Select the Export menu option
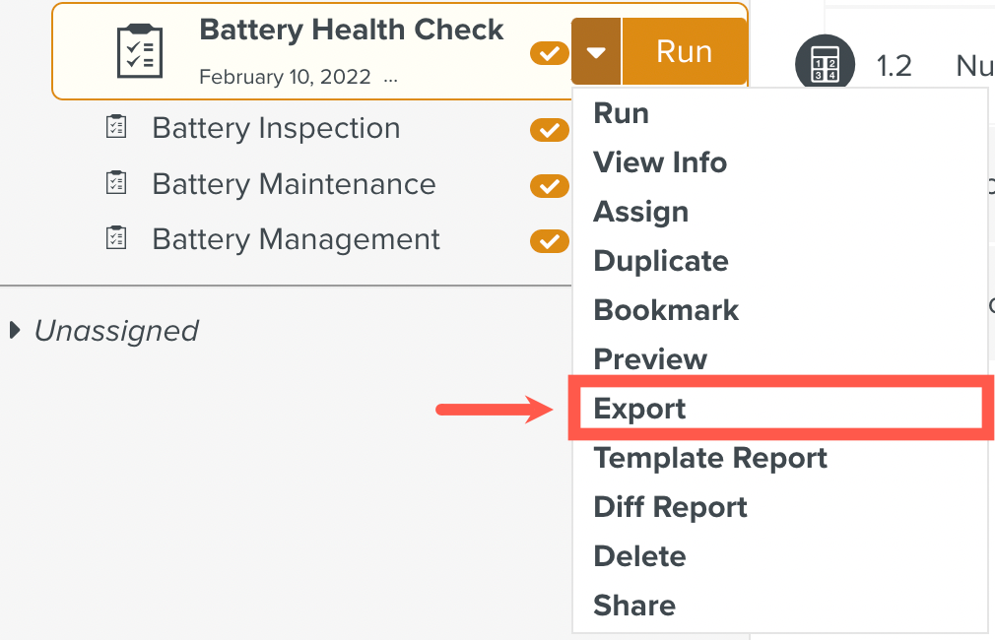This screenshot has width=995, height=640. tap(780, 408)
